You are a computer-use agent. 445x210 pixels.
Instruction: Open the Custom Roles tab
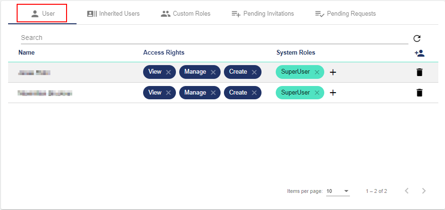click(185, 14)
